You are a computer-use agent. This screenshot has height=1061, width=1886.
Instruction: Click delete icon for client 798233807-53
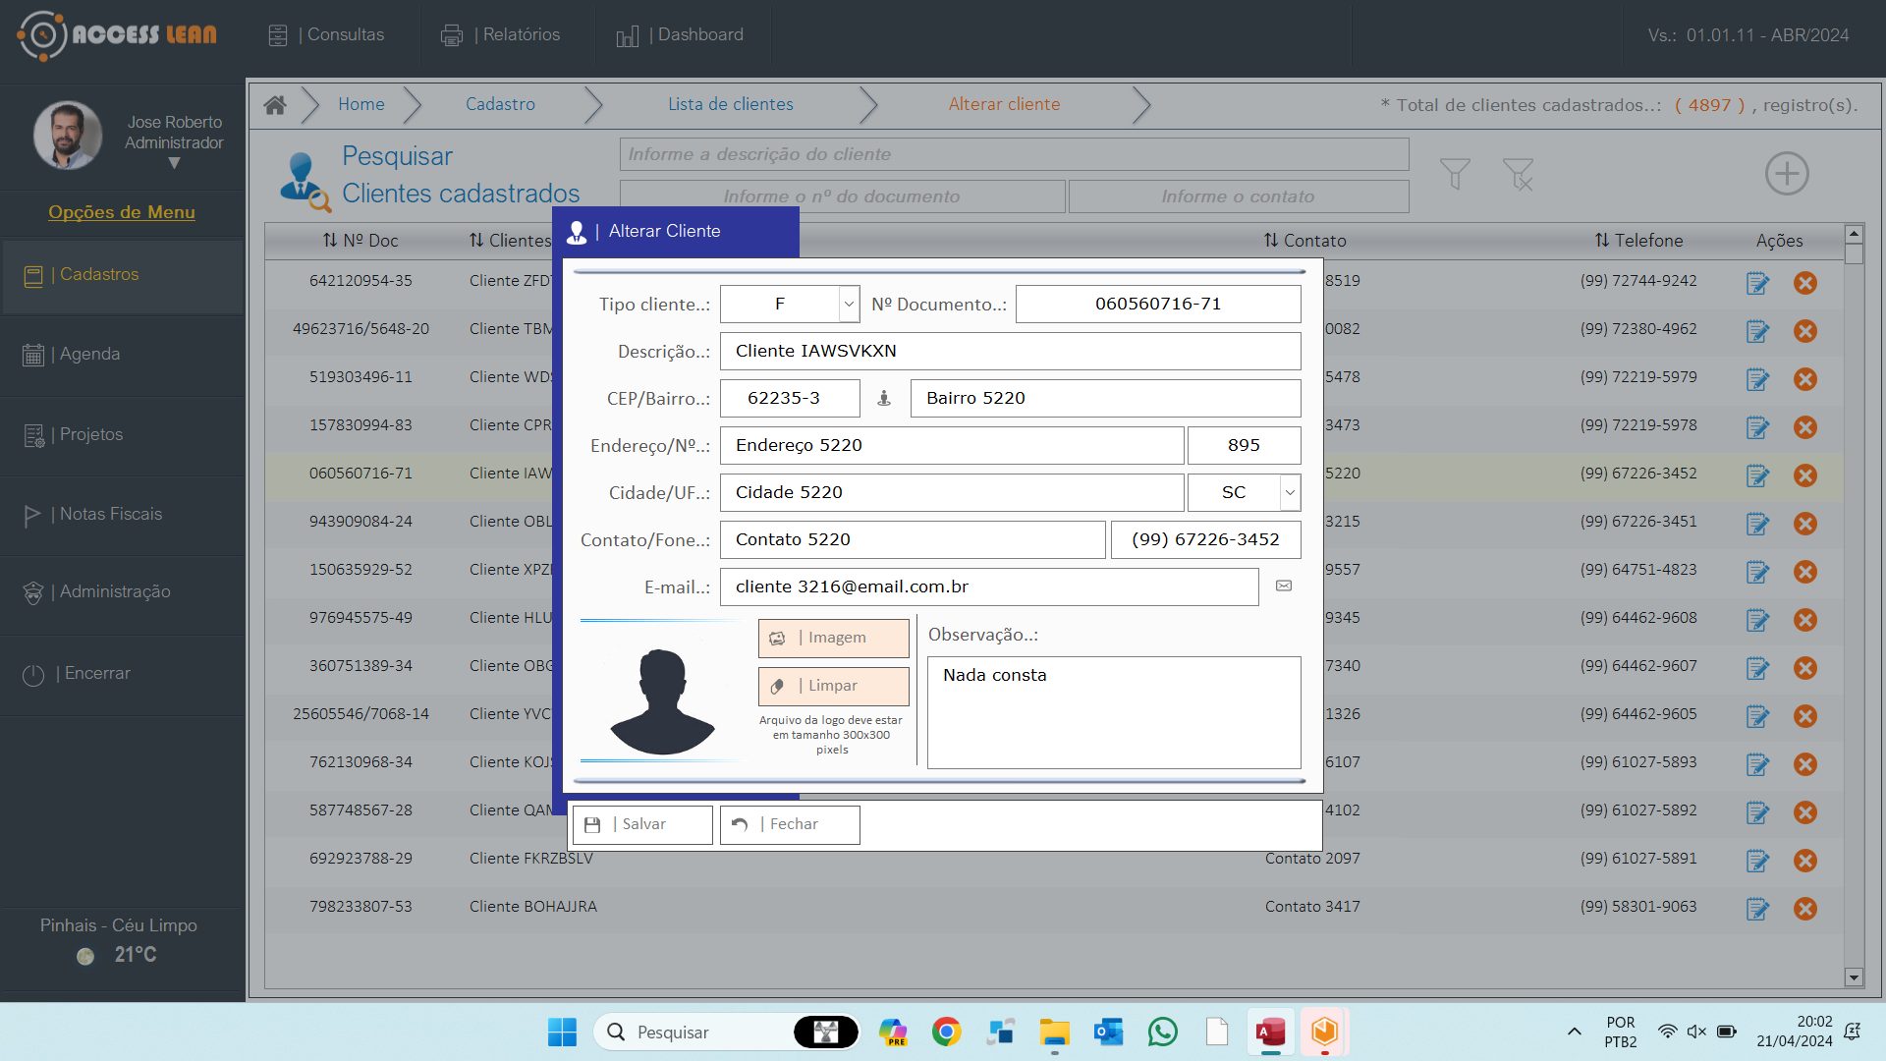pos(1804,909)
